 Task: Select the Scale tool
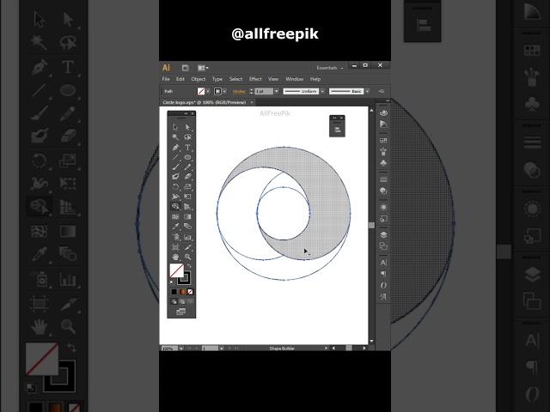click(x=187, y=187)
